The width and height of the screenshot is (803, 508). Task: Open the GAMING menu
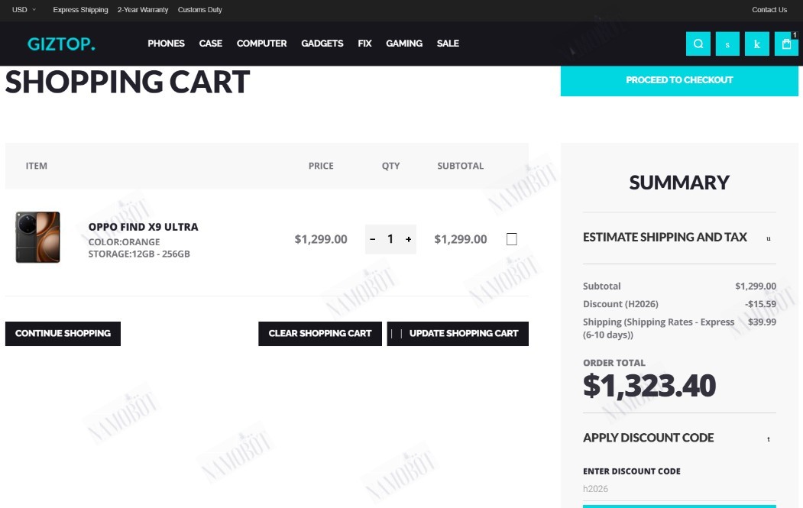coord(404,44)
